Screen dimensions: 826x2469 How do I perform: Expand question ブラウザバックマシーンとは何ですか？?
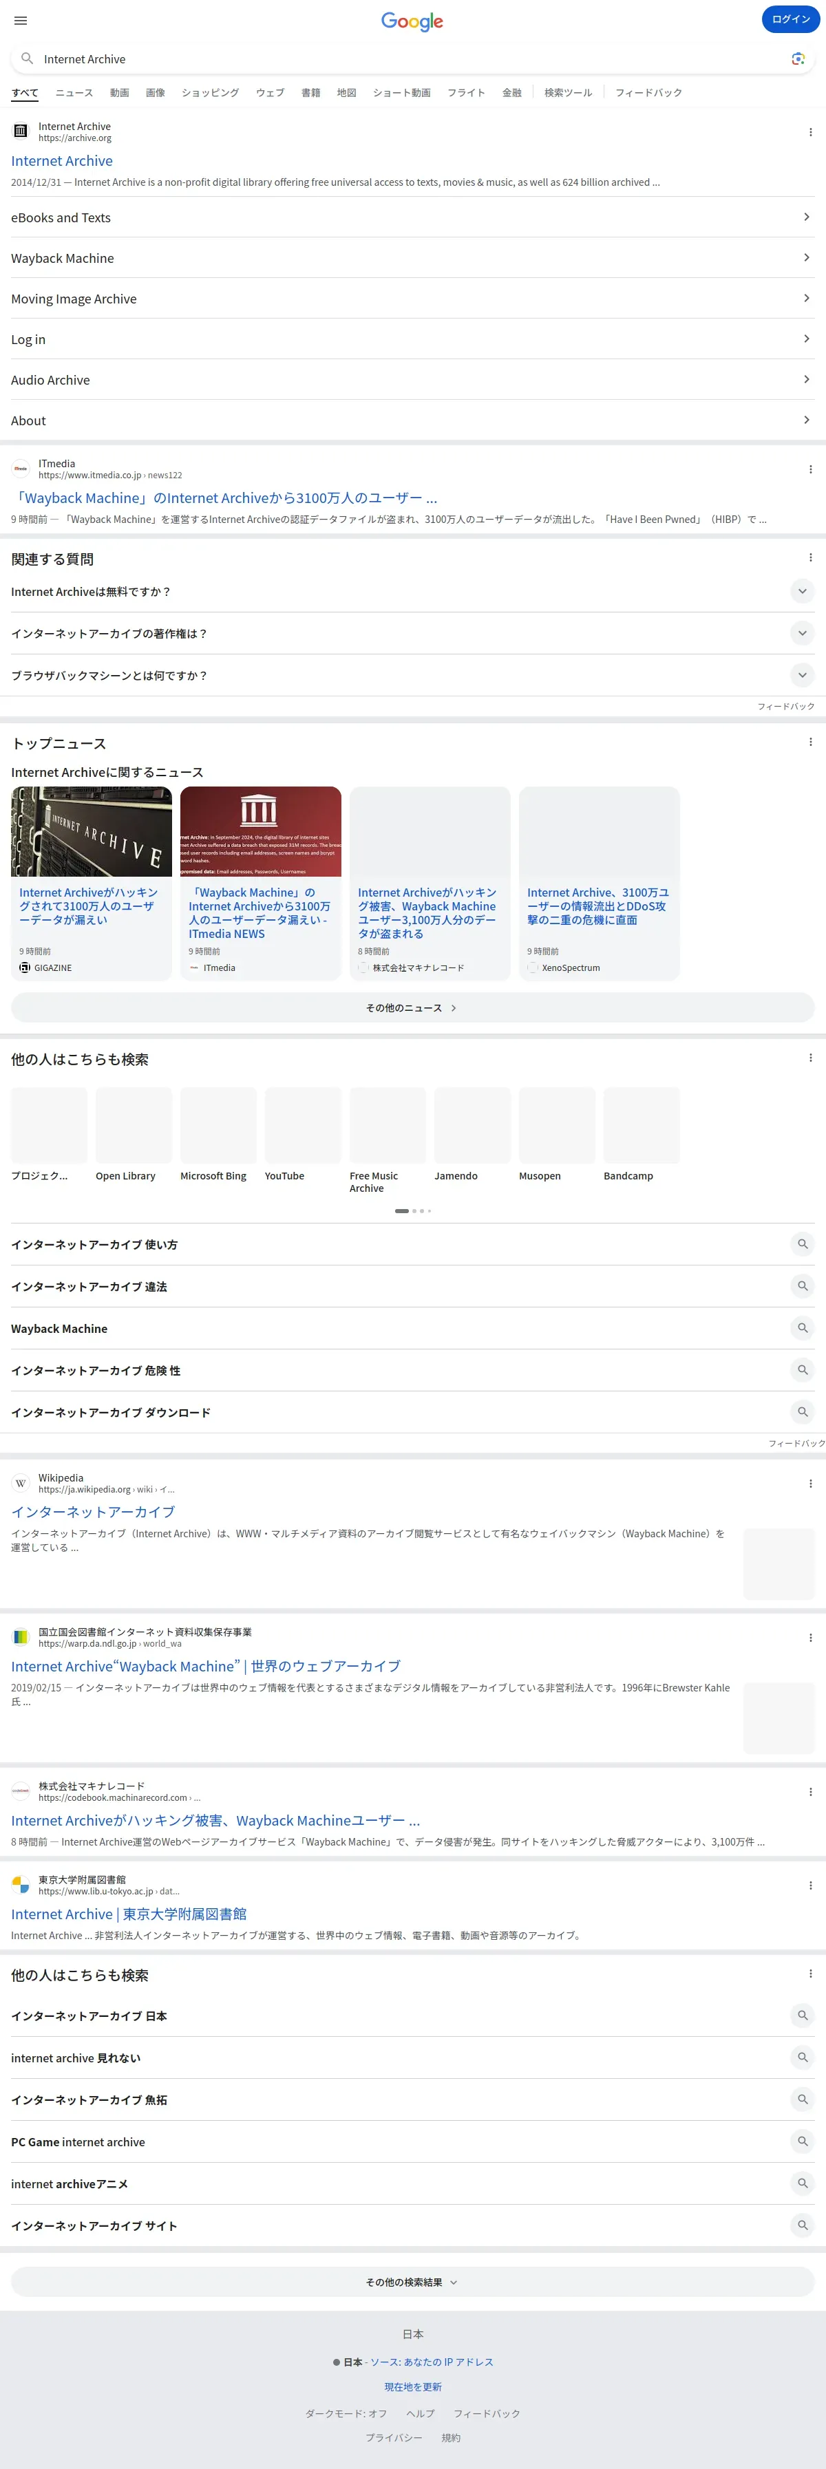412,676
